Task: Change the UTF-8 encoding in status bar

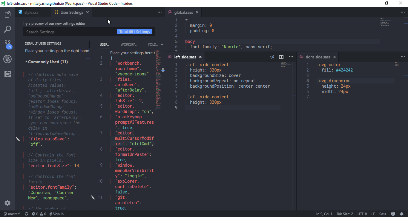Action: pyautogui.click(x=362, y=214)
